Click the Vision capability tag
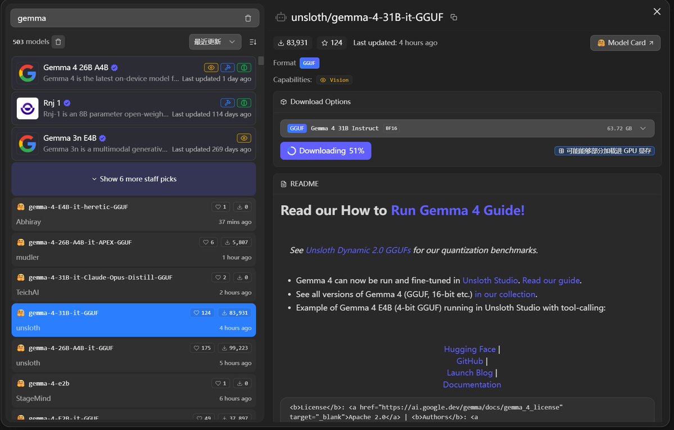This screenshot has height=430, width=674. click(x=334, y=80)
